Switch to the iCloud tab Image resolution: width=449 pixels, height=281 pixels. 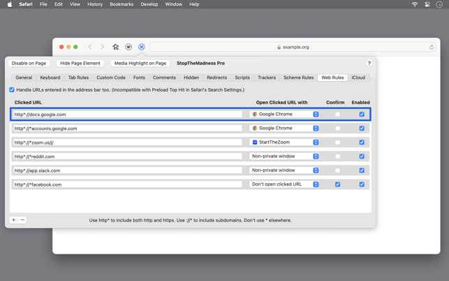[x=358, y=78]
